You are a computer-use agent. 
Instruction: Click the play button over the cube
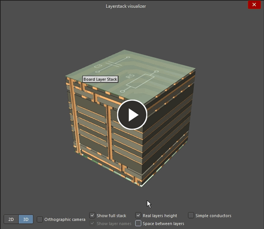click(132, 114)
